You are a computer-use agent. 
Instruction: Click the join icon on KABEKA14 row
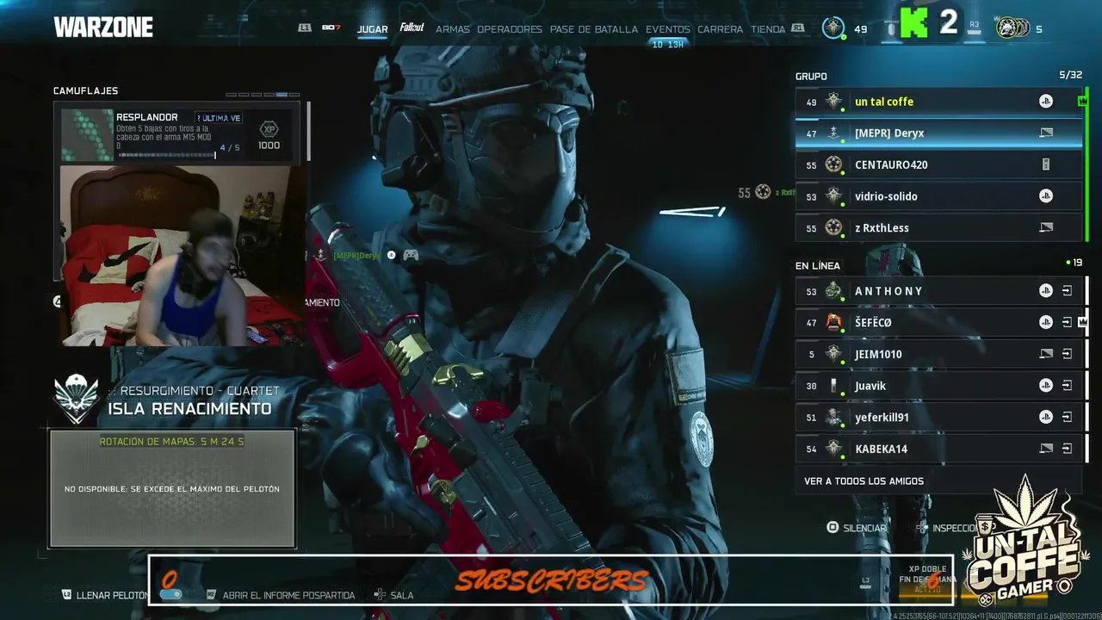[1067, 449]
